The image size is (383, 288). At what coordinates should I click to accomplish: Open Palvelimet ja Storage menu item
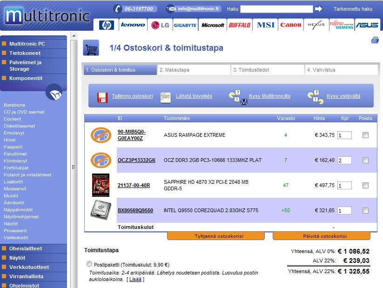tap(26, 66)
